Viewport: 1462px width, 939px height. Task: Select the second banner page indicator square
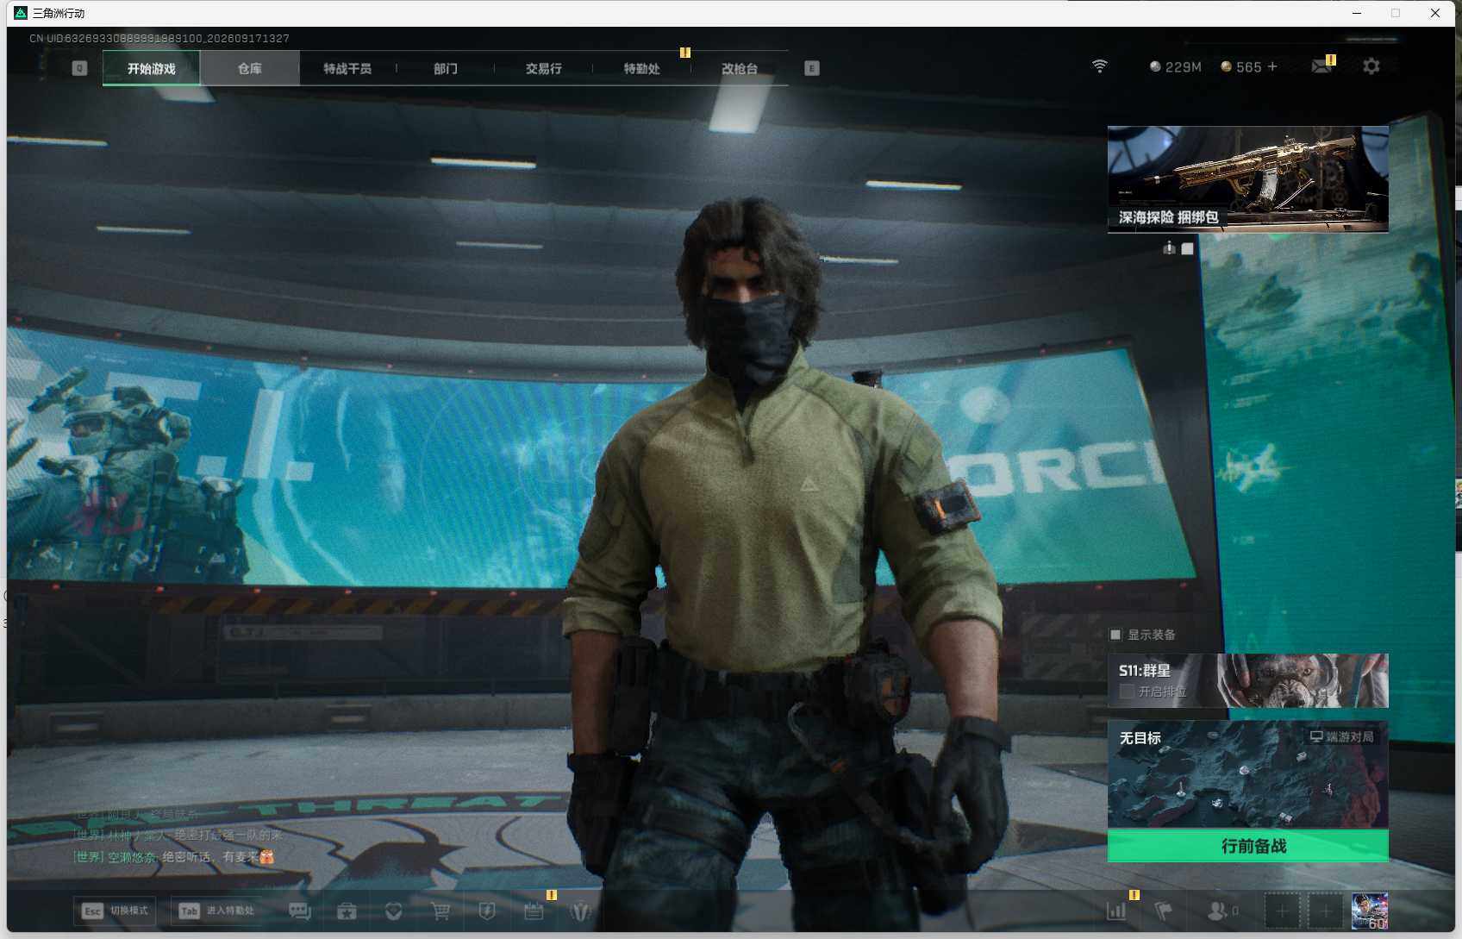[x=1188, y=248]
